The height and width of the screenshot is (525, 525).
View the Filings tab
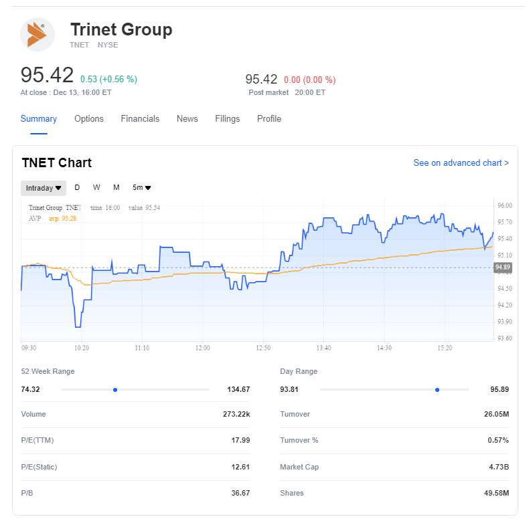(228, 119)
